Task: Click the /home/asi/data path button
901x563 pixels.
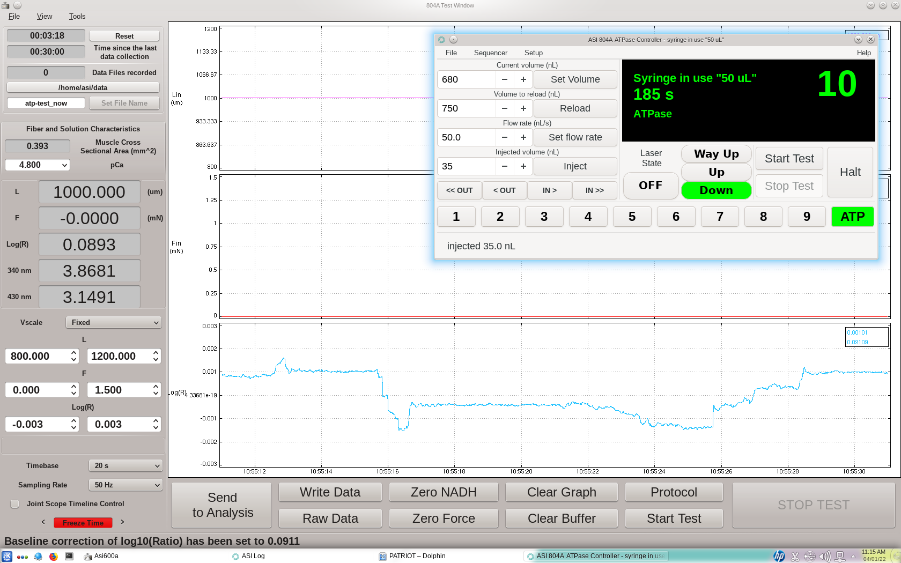Action: point(83,87)
